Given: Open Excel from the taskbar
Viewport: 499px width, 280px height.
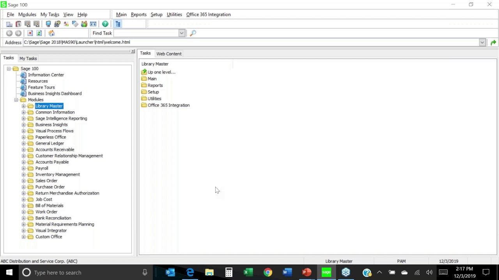Looking at the screenshot, I should tap(248, 272).
